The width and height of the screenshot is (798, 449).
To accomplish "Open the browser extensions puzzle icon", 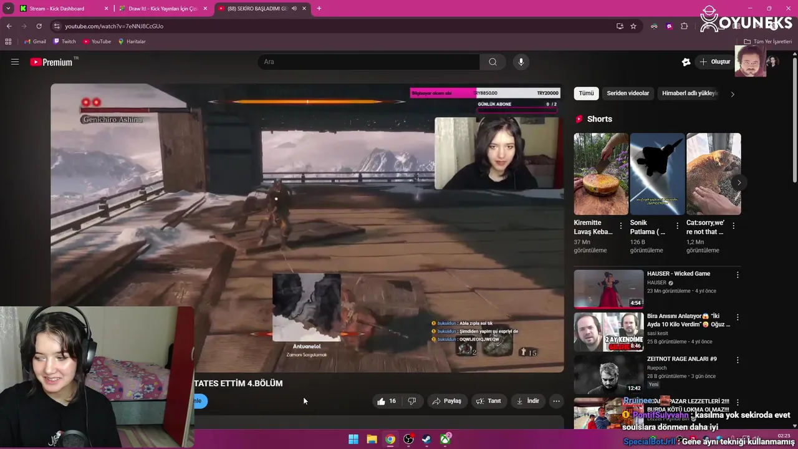I will click(684, 26).
